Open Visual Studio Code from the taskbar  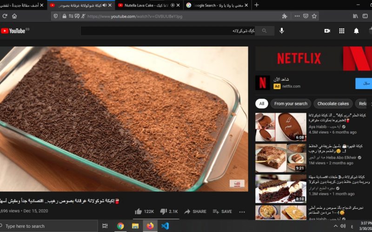165,226
